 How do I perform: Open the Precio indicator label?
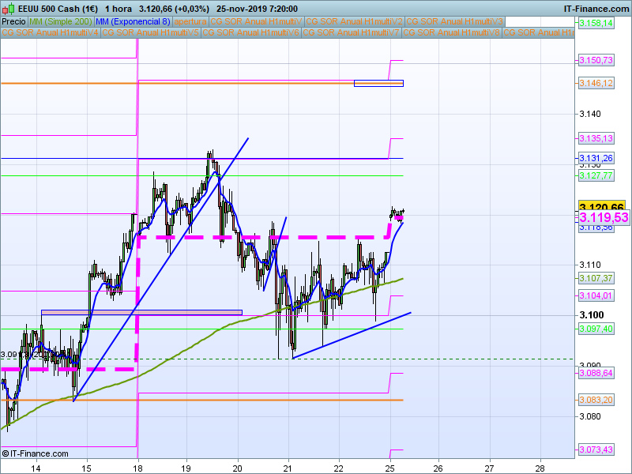click(13, 22)
